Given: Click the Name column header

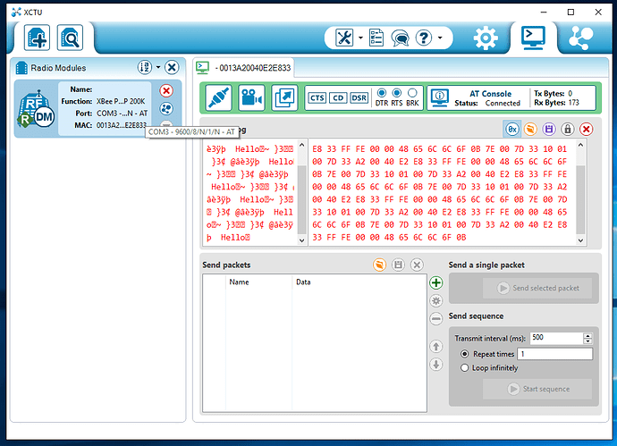Looking at the screenshot, I should [x=258, y=282].
